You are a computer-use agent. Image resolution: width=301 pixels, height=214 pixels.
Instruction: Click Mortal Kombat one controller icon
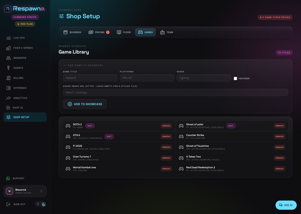click(x=68, y=169)
